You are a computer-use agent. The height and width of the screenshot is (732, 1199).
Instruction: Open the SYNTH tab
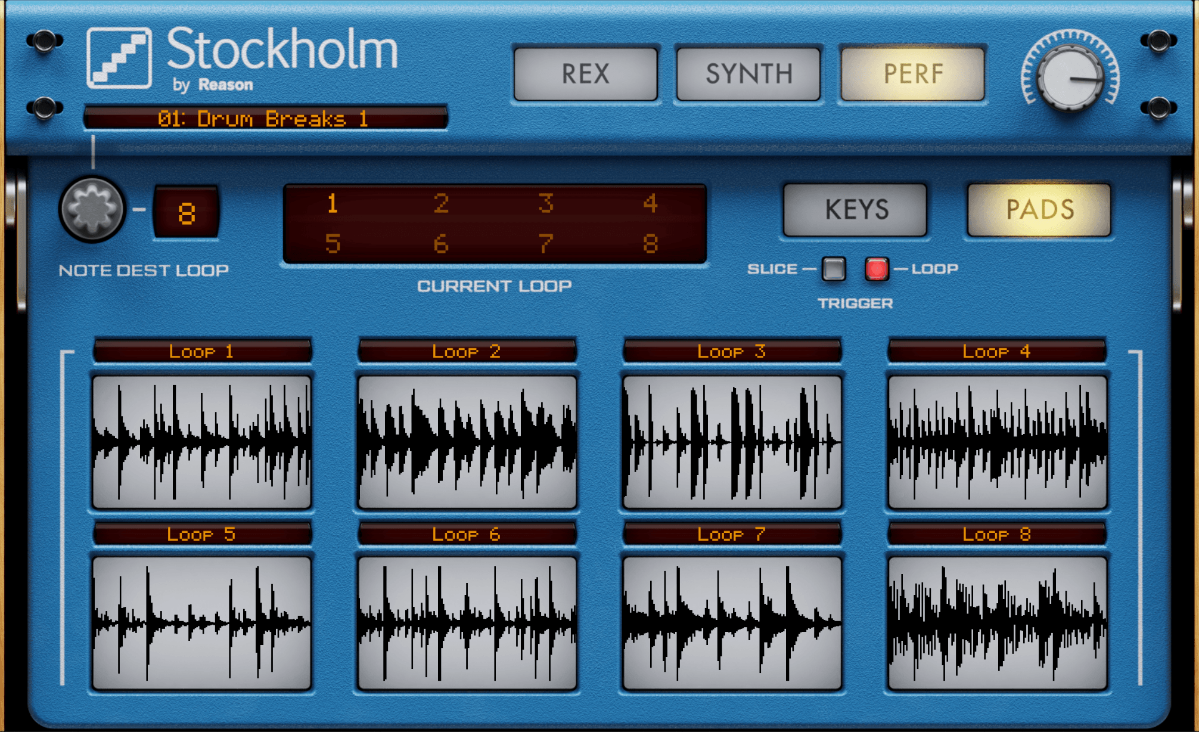click(748, 74)
